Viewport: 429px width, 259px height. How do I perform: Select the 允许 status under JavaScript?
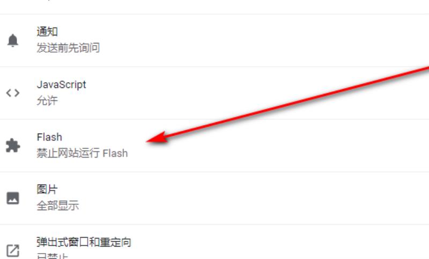point(47,100)
